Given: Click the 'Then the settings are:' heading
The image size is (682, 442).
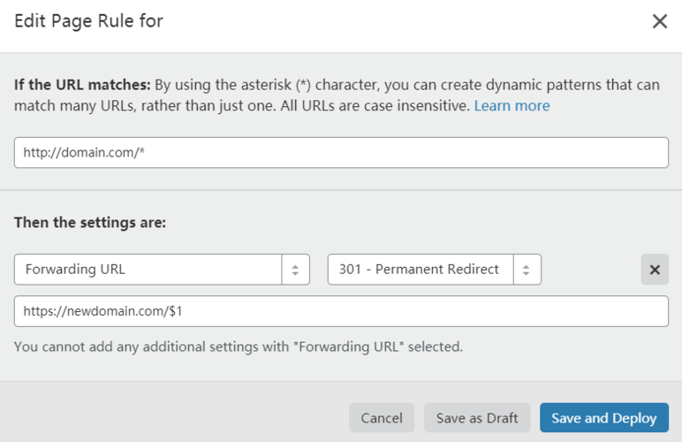Looking at the screenshot, I should [x=90, y=222].
